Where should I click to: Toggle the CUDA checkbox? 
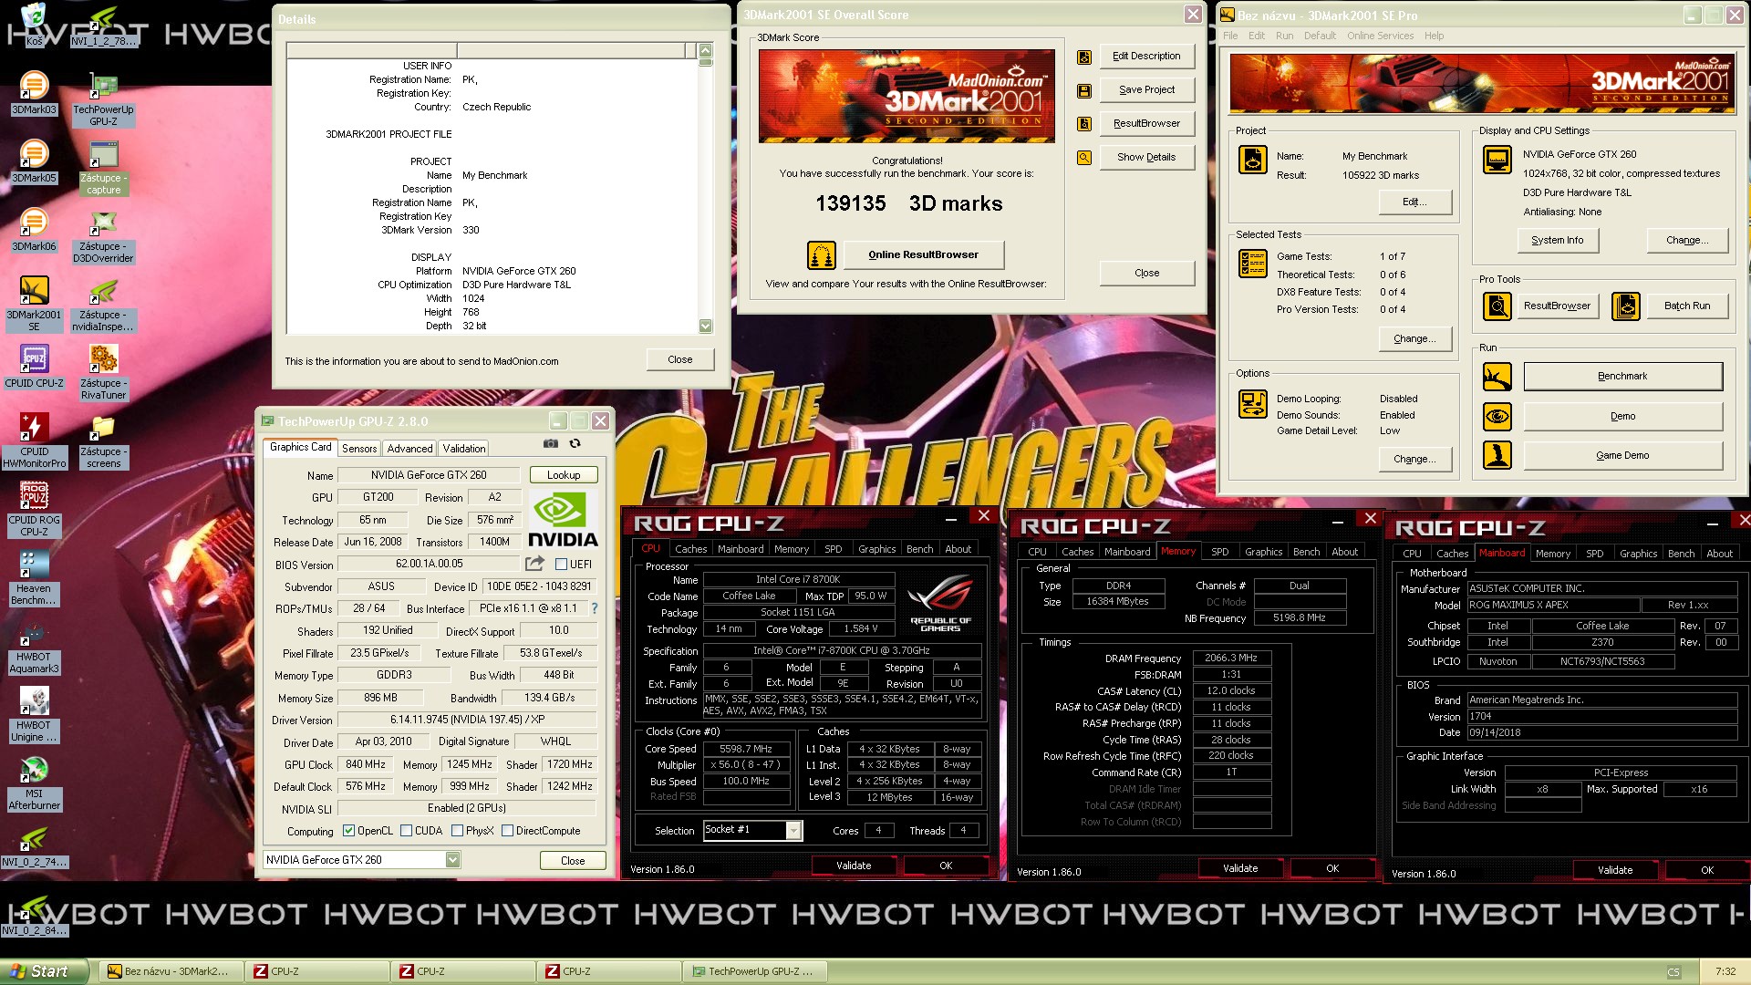(406, 831)
